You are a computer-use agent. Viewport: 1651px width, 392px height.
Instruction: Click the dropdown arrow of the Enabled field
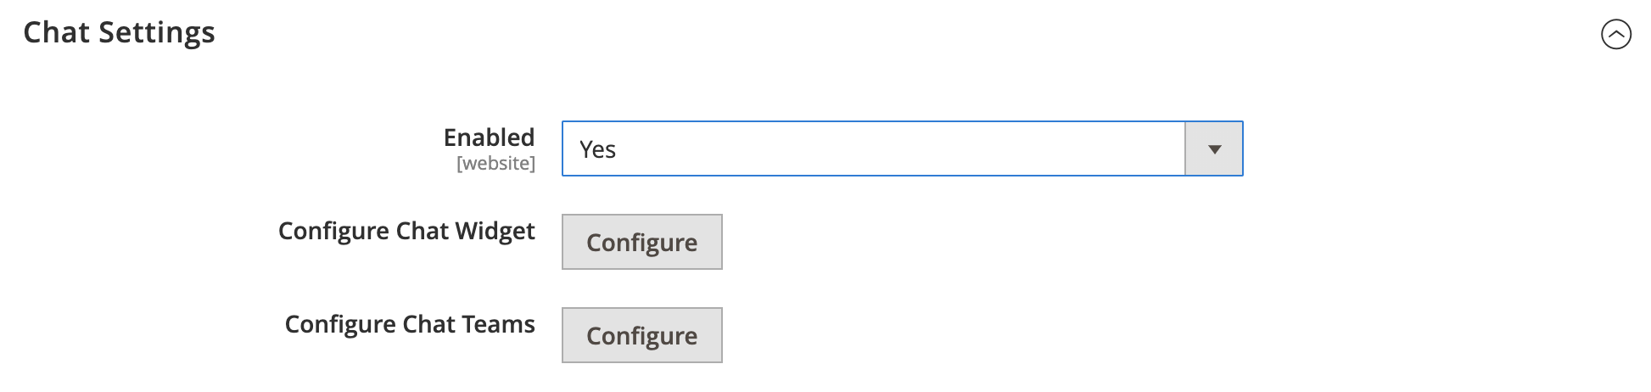1214,149
